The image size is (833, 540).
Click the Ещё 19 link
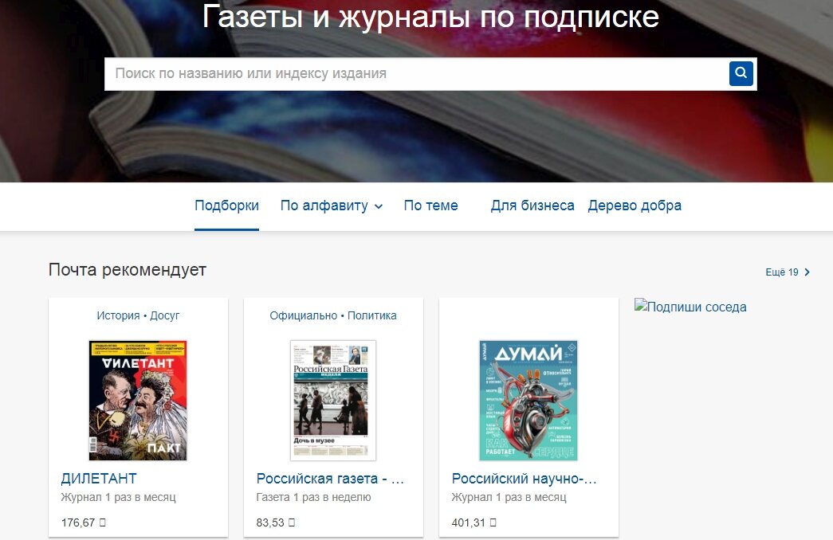782,272
